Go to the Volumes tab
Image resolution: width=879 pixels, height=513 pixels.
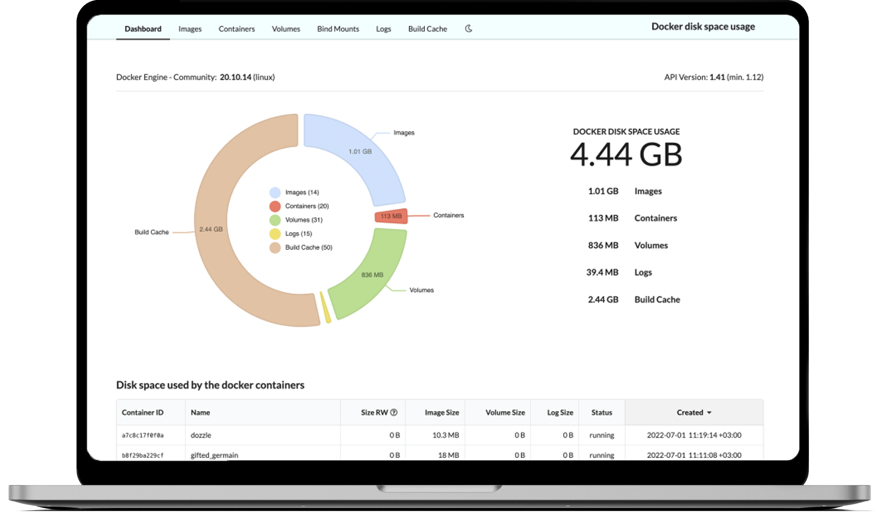tap(286, 29)
